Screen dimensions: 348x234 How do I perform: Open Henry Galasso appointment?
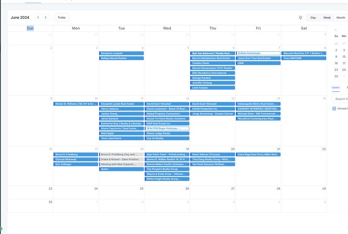coord(121,109)
